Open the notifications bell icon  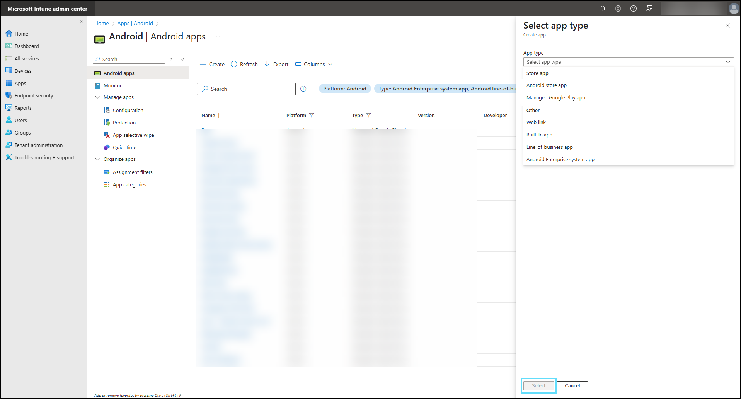(602, 9)
